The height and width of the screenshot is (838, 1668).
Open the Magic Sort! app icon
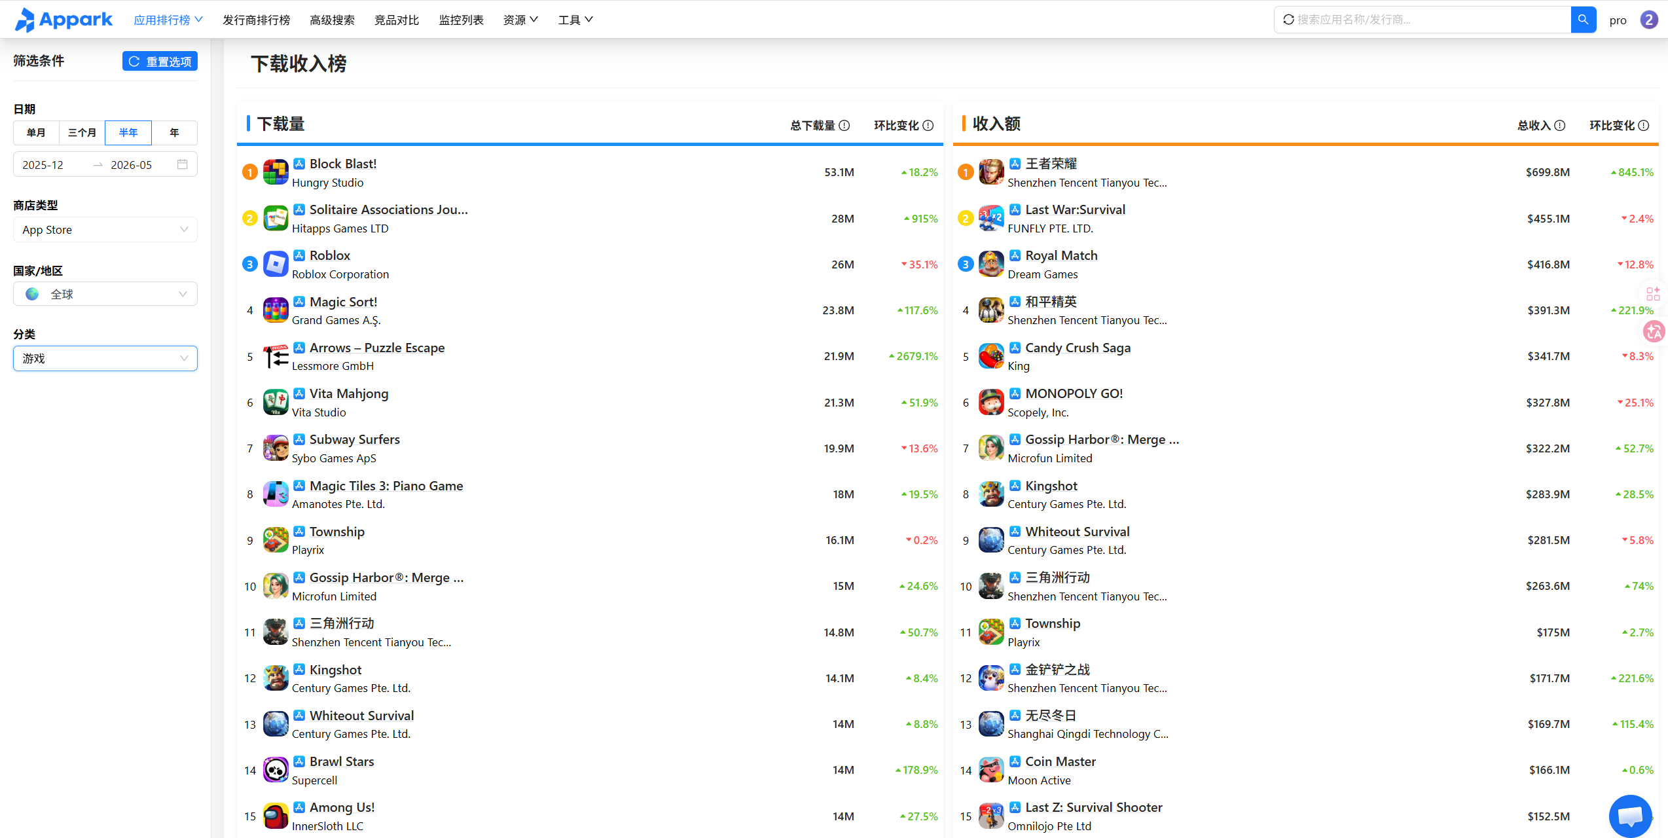(276, 310)
